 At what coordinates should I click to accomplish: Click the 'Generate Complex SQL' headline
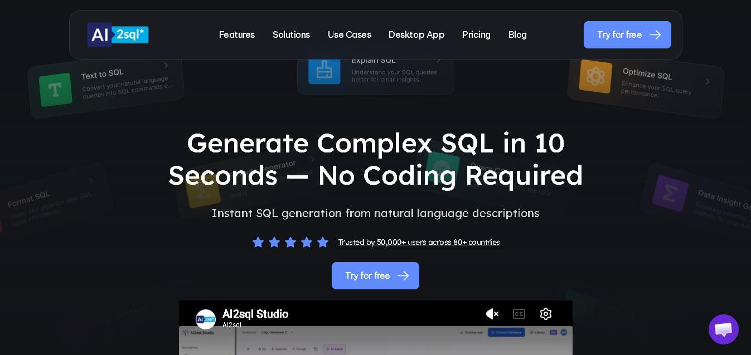(x=376, y=159)
